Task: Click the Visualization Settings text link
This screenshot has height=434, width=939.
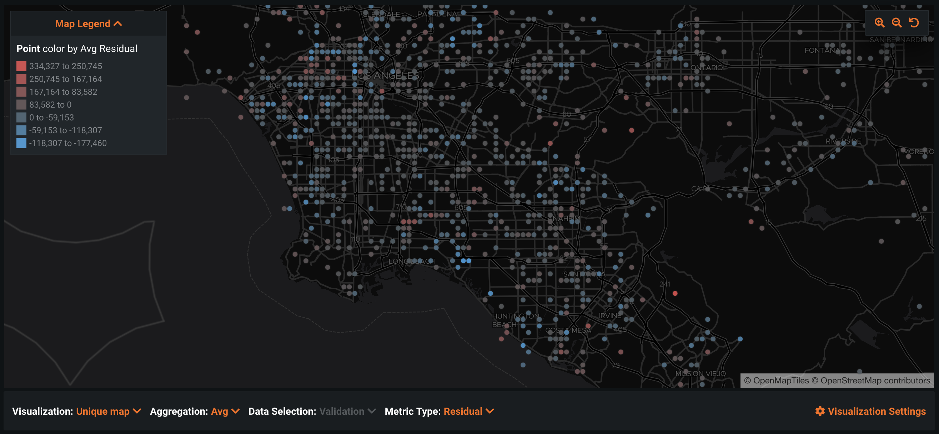Action: (x=876, y=411)
